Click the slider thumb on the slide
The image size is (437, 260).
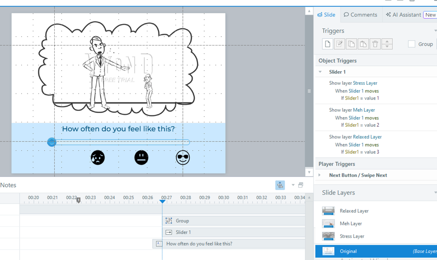pyautogui.click(x=52, y=142)
